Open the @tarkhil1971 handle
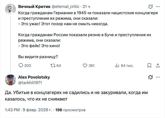This screenshot has width=165, height=118. pyautogui.click(x=30, y=82)
